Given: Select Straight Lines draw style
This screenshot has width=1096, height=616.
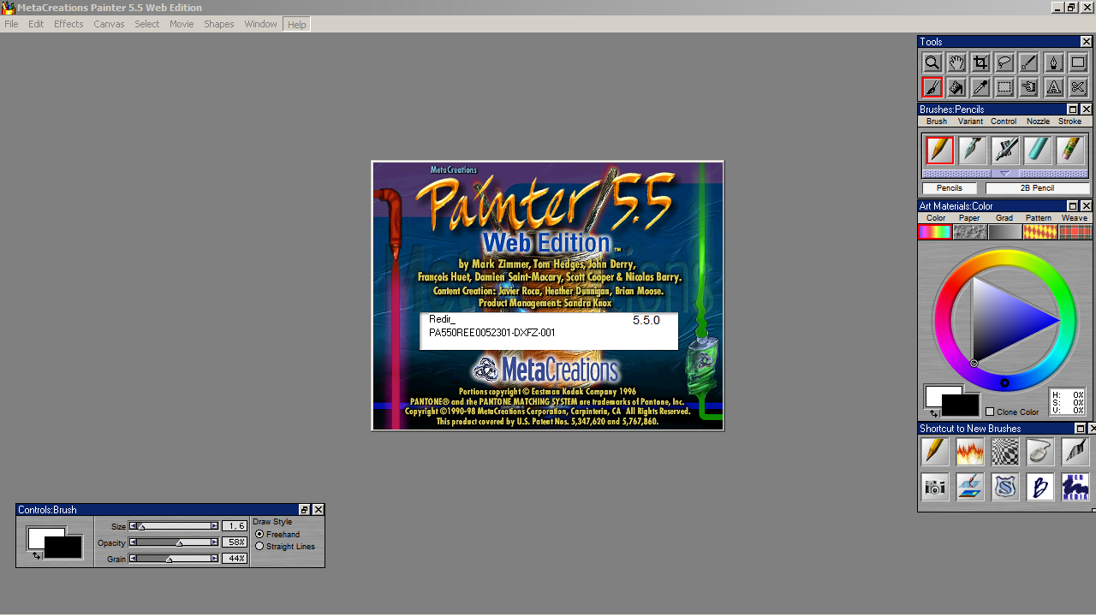Looking at the screenshot, I should point(259,547).
